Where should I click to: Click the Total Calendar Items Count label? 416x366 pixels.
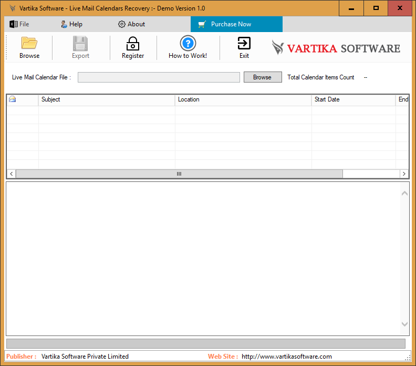click(321, 77)
